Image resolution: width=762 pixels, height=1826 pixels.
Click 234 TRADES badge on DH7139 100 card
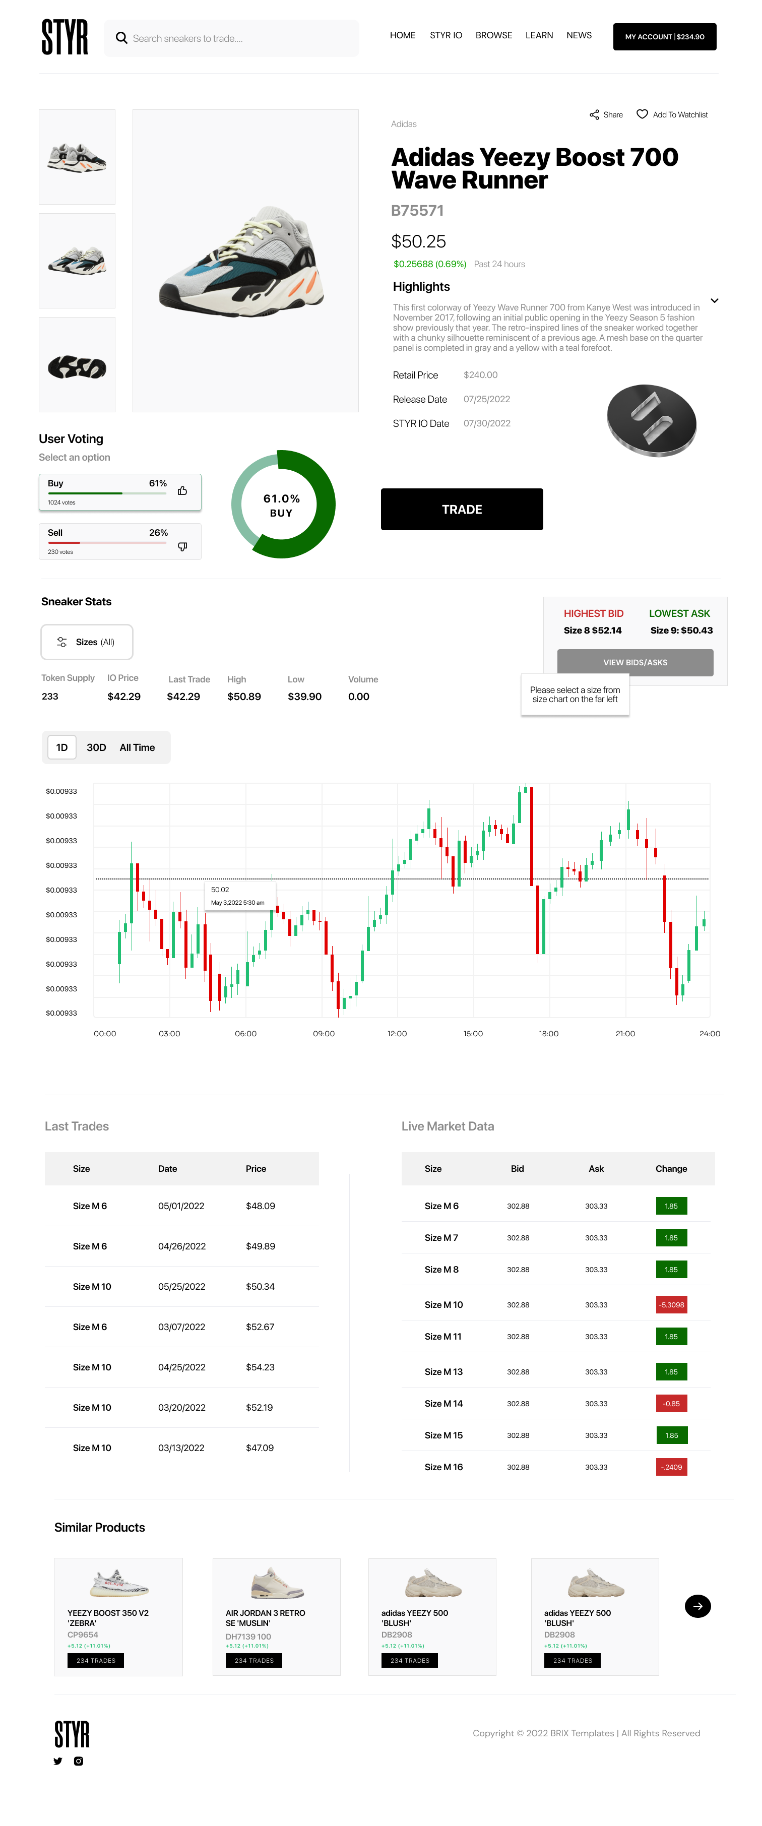click(254, 1661)
